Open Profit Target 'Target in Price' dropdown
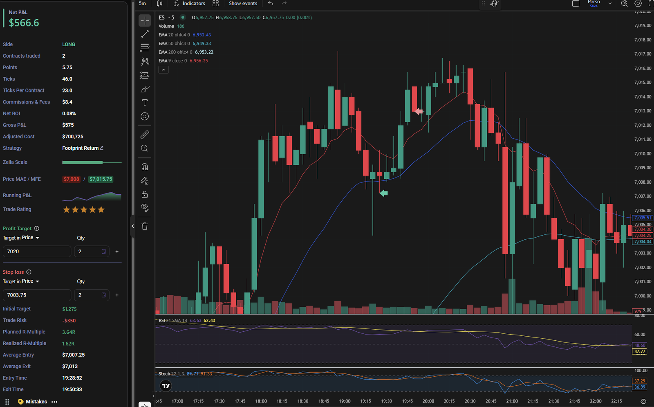654x407 pixels. [21, 238]
